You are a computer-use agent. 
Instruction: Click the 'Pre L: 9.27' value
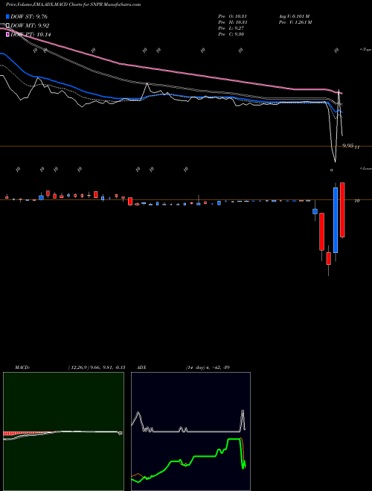(231, 28)
